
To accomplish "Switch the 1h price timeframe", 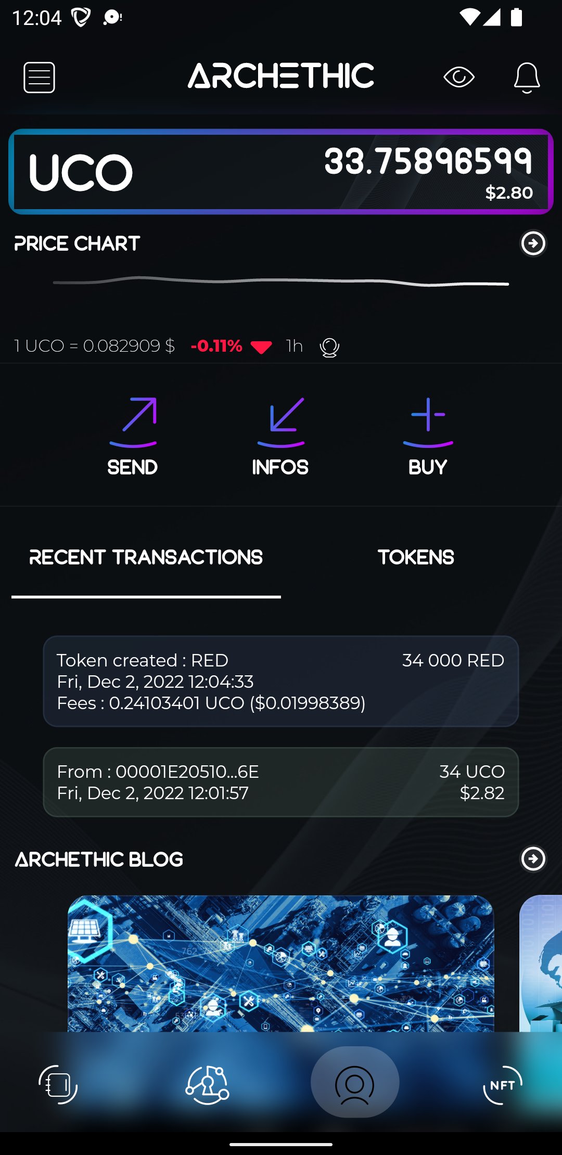I will tap(294, 346).
